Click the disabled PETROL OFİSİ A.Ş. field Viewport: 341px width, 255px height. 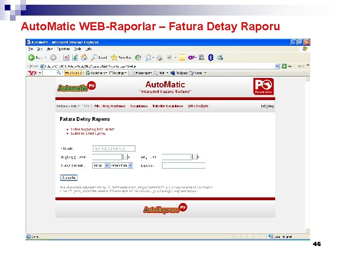(114, 149)
